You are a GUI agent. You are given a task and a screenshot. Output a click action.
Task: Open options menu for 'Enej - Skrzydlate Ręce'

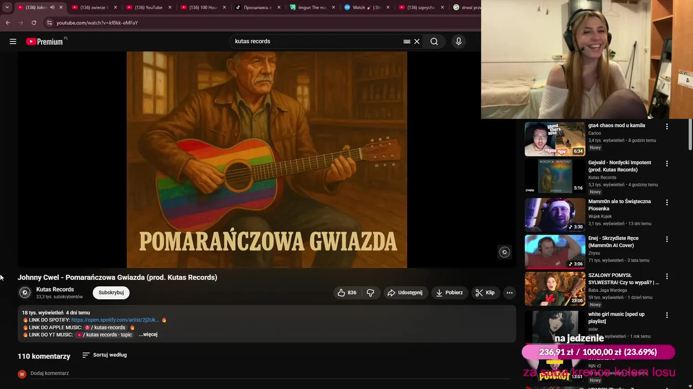pos(667,239)
